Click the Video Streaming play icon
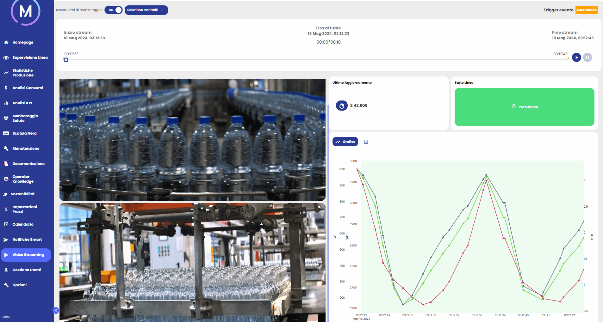This screenshot has width=603, height=322. pyautogui.click(x=6, y=255)
